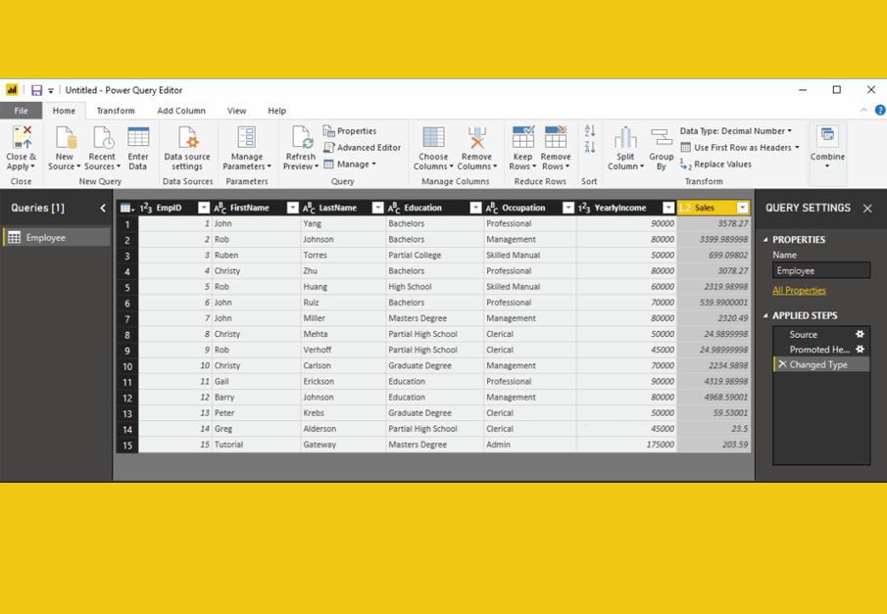Screen dimensions: 887x614
Task: Click the cell value 175000
Action: coord(626,445)
